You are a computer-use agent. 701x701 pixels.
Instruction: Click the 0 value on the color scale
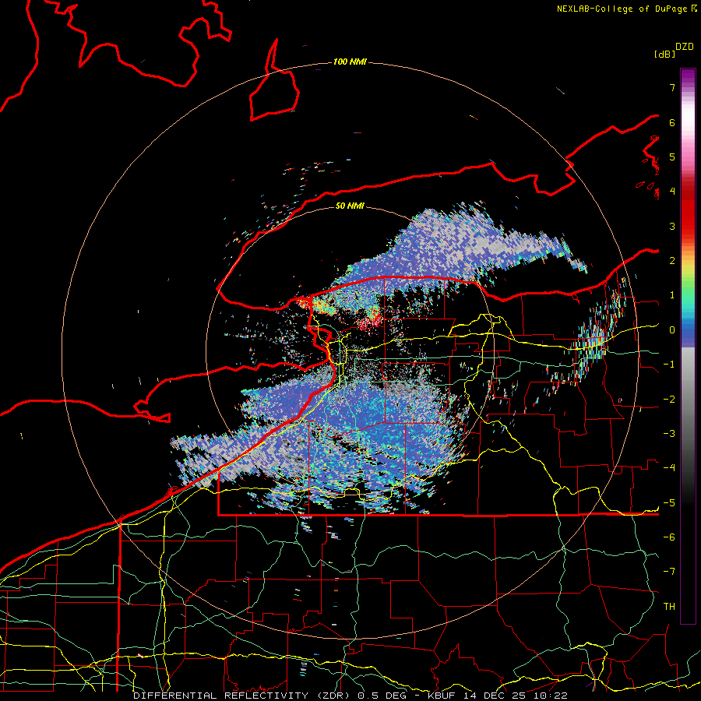[x=672, y=330]
